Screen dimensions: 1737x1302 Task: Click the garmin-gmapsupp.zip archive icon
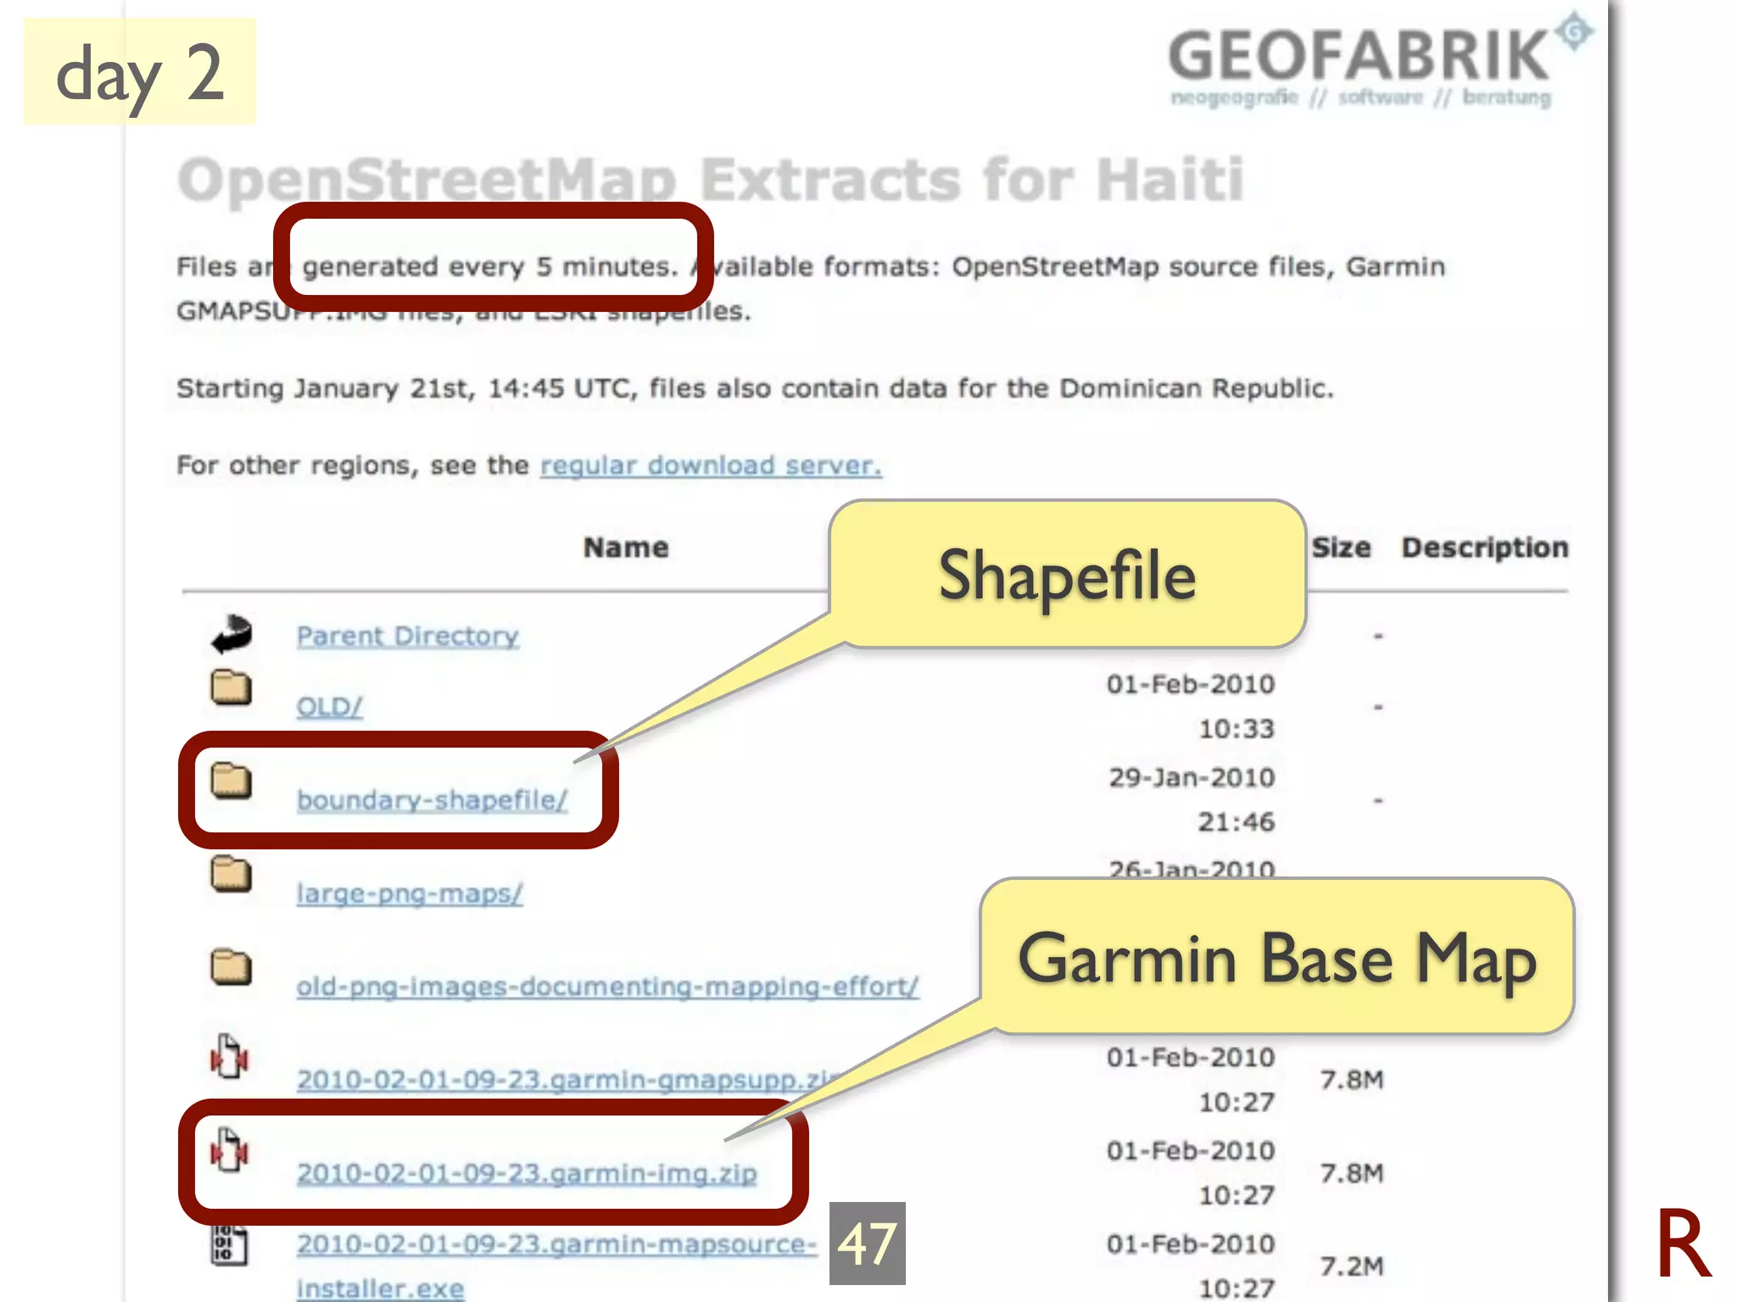click(229, 1056)
